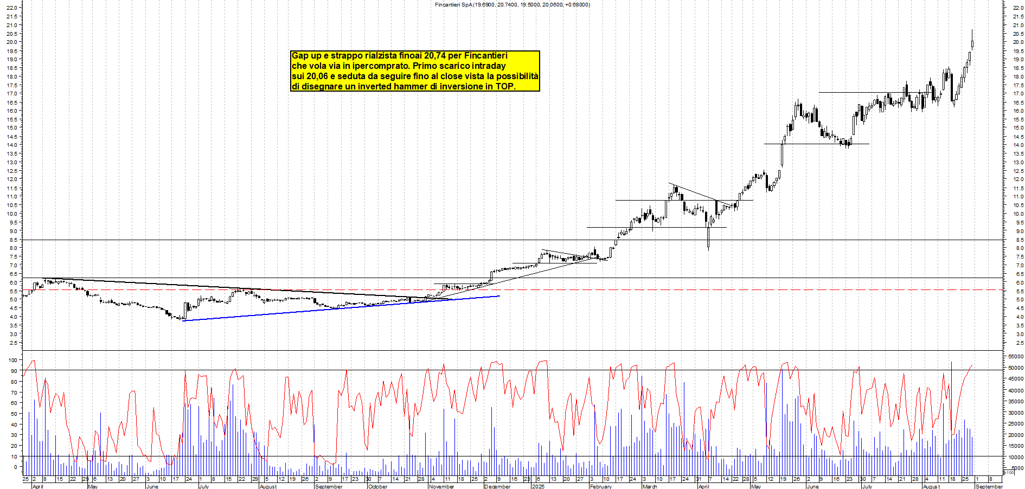
Task: Click the 20000 value on the volume scale
Action: coord(1016,435)
